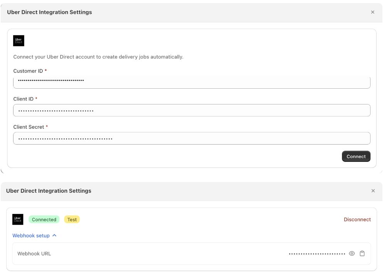Click the Customer ID label

[28, 71]
